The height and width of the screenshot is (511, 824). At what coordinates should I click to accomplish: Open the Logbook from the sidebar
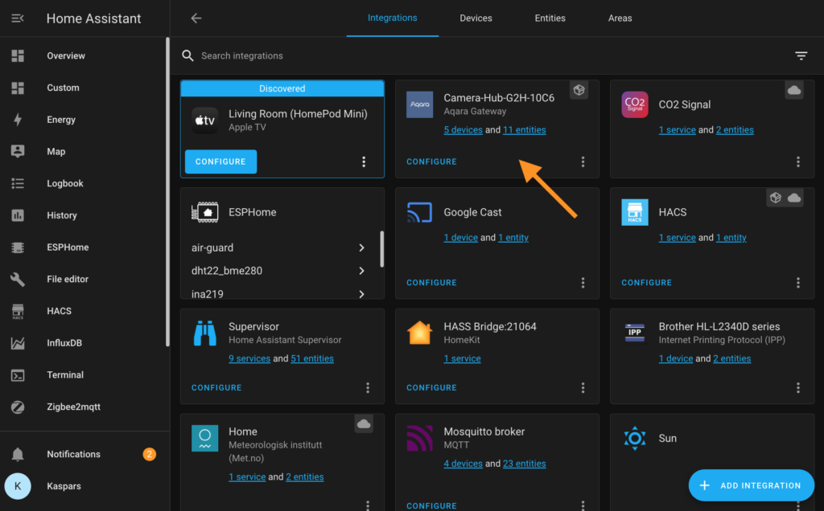[64, 182]
